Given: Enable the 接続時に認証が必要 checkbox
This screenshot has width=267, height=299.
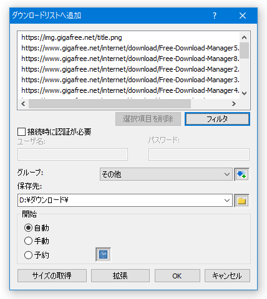Looking at the screenshot, I should coord(21,131).
